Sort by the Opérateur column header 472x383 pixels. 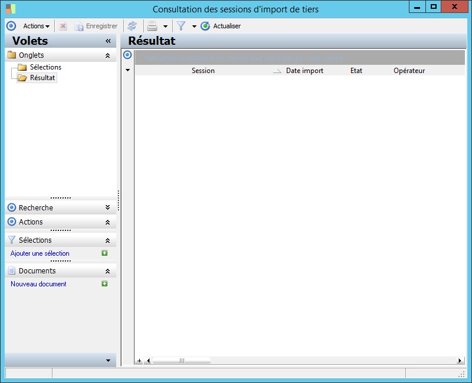tap(409, 71)
